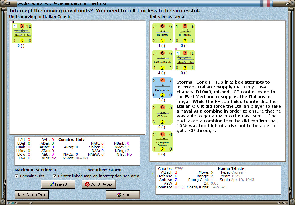Click the Do not intercept button
295x205 pixels.
coord(99,184)
